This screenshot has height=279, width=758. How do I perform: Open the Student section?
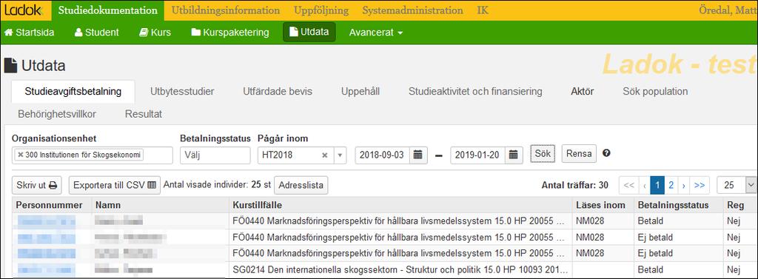(97, 33)
